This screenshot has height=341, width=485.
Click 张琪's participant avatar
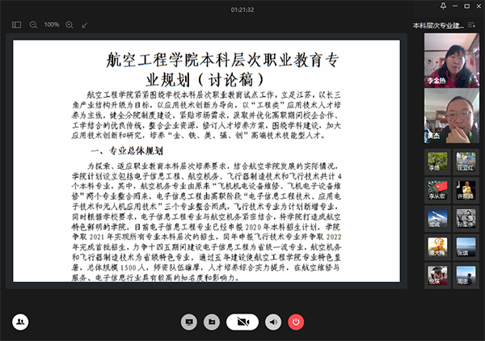coord(464,248)
